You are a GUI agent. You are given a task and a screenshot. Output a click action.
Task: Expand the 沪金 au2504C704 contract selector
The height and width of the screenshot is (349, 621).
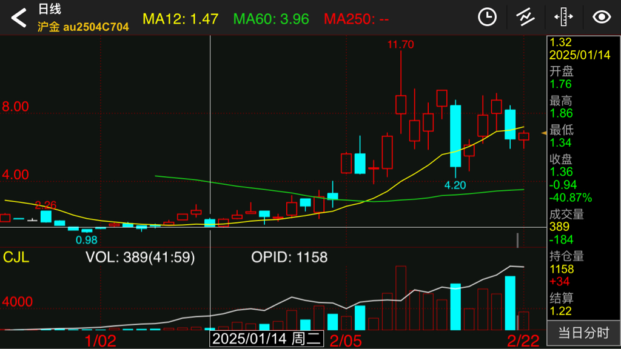(x=82, y=27)
